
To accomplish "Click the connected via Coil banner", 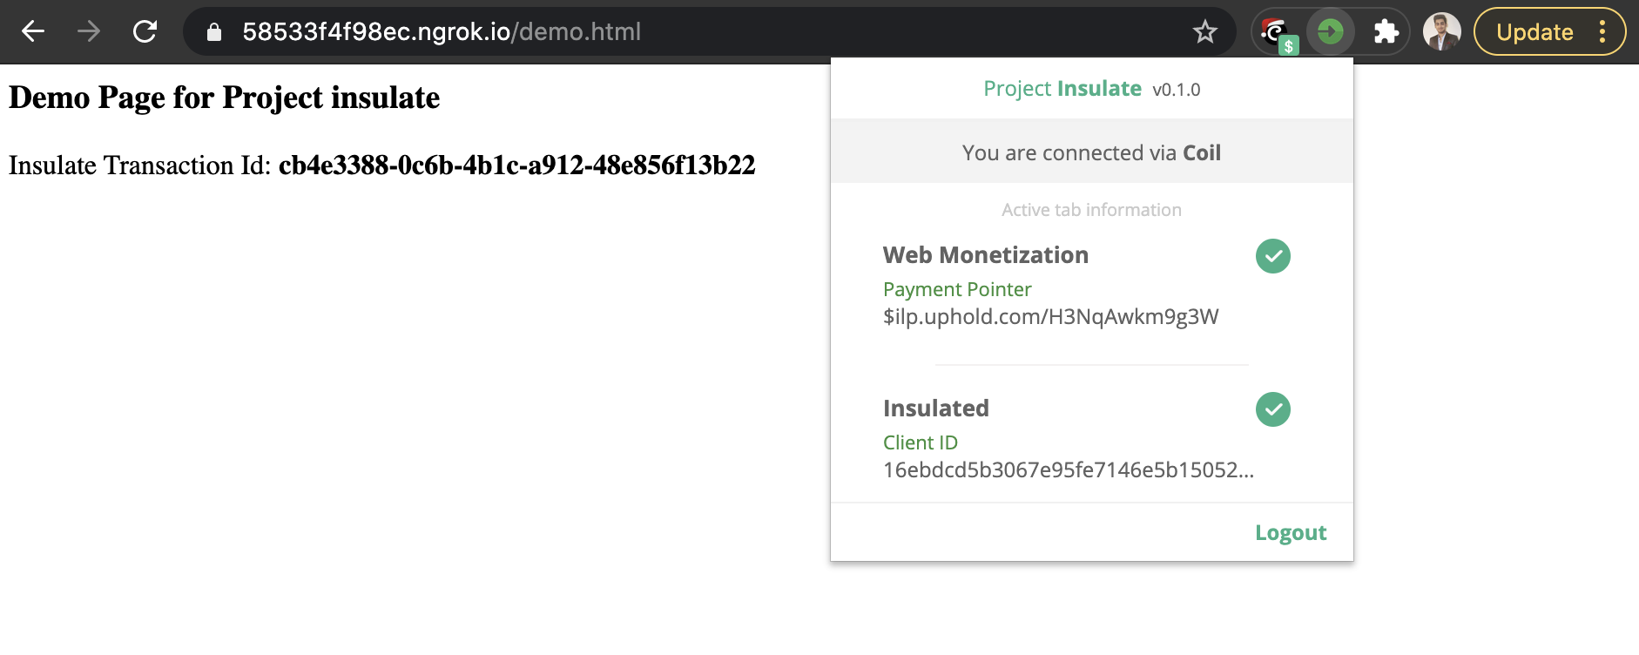I will [1091, 151].
